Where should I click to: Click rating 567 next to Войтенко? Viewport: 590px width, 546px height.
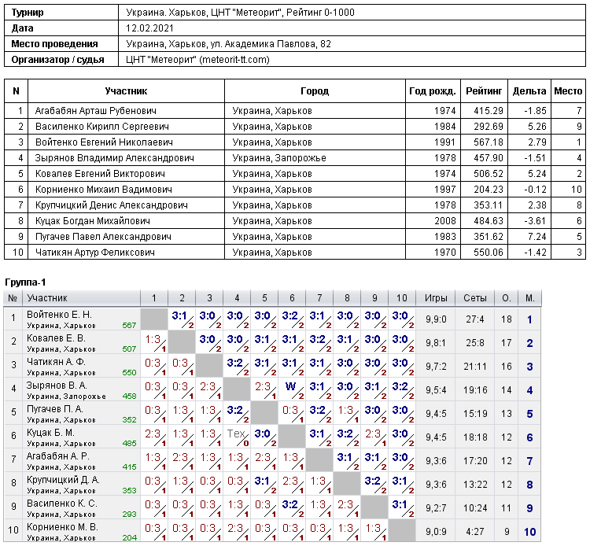129,325
